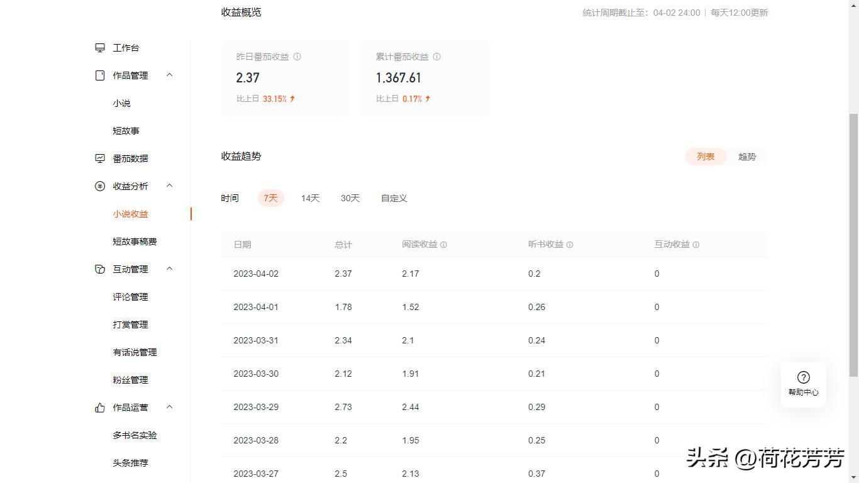Open 评论管理 in the sidebar
The image size is (859, 483).
[x=130, y=297]
